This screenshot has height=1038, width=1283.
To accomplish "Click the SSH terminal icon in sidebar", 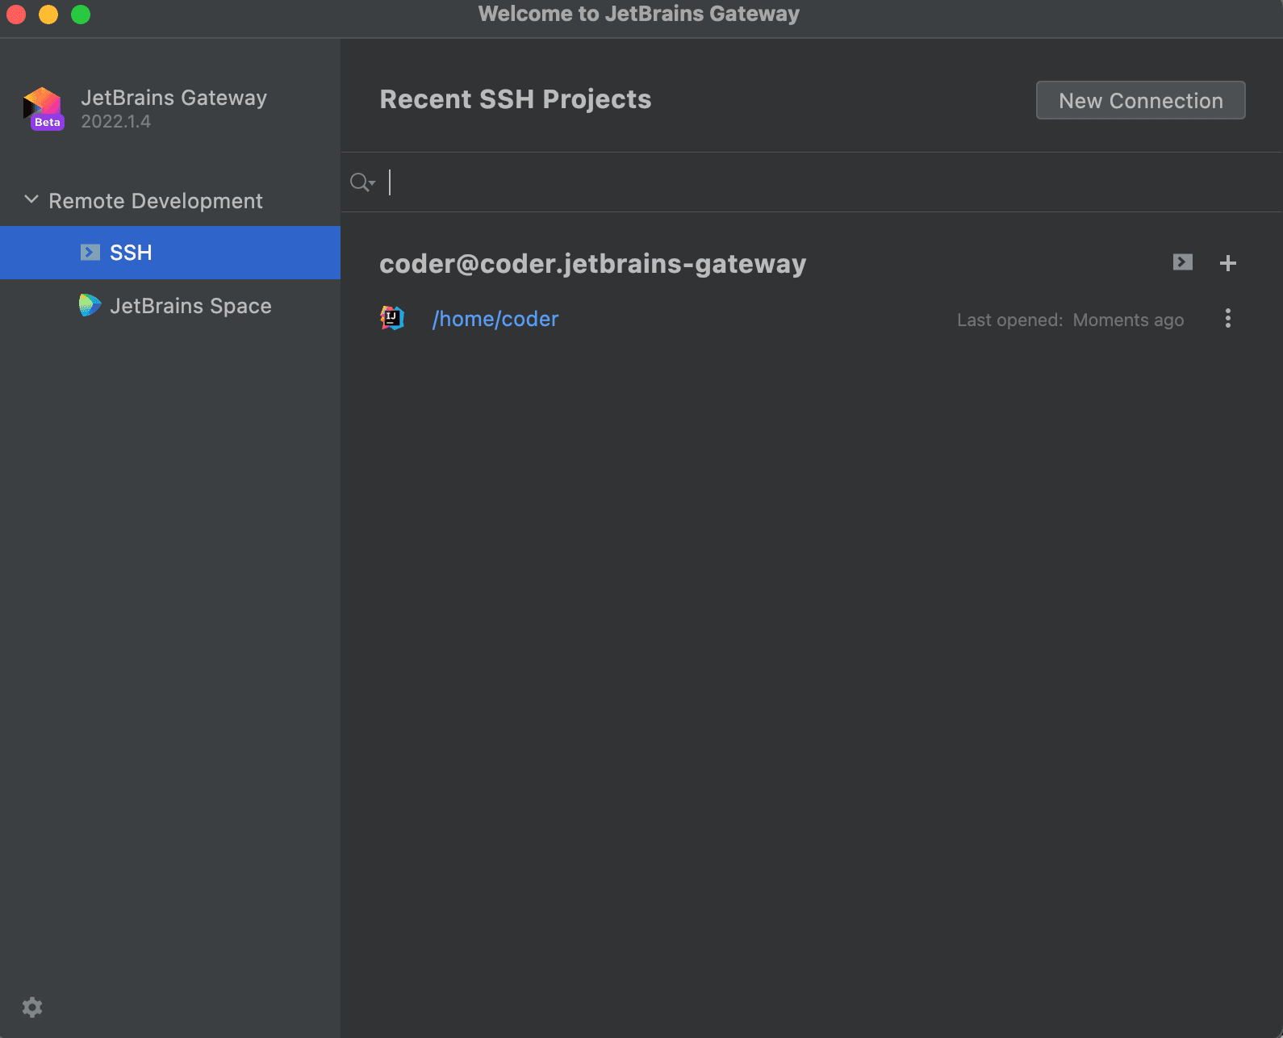I will coord(90,253).
